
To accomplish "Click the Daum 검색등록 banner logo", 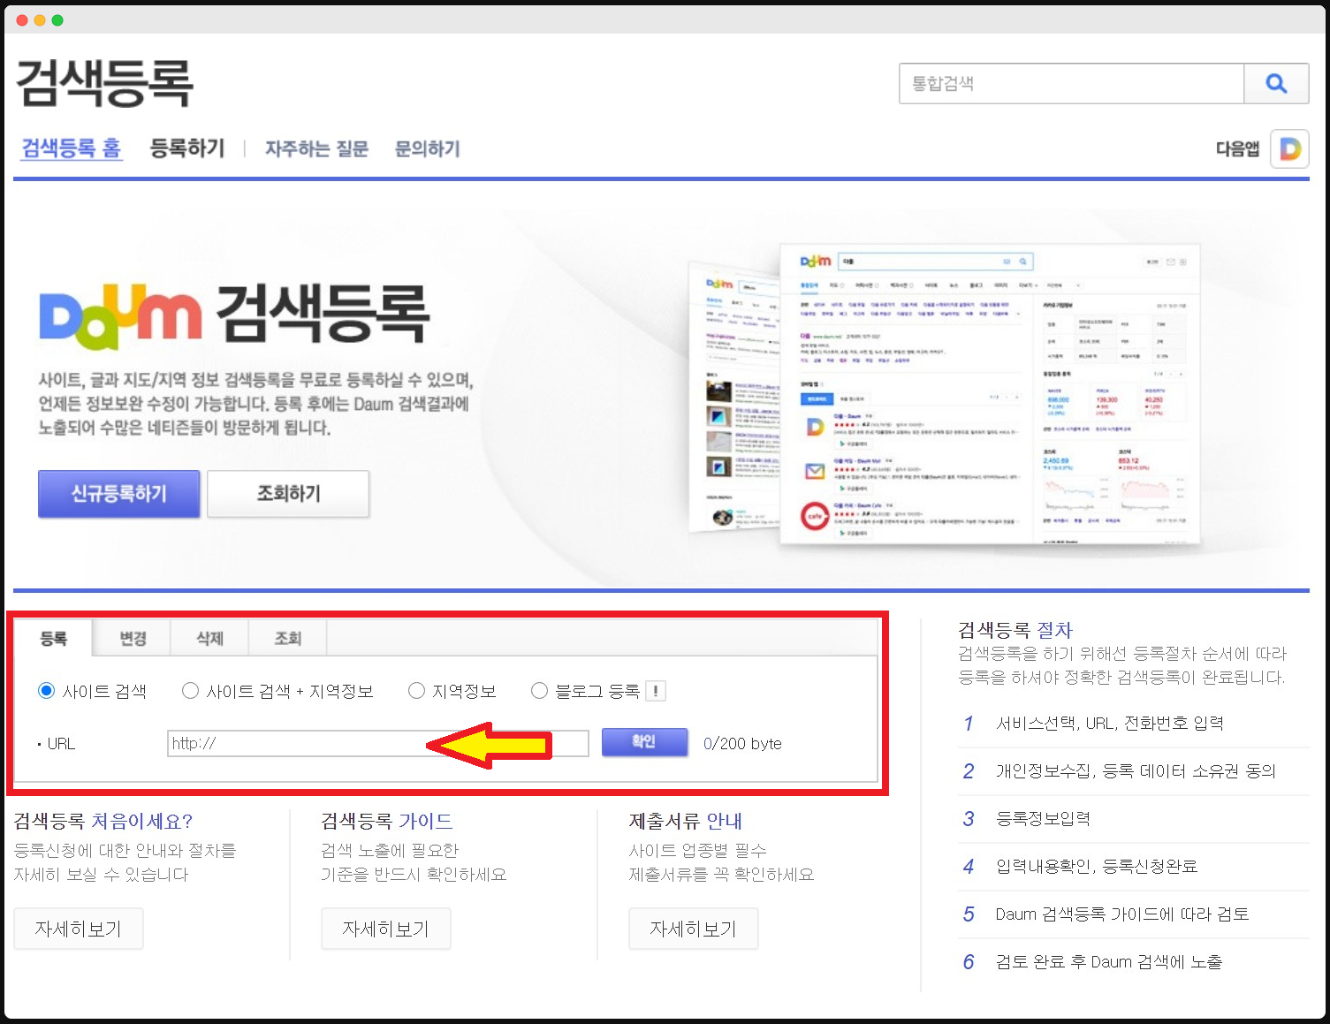I will click(x=234, y=315).
